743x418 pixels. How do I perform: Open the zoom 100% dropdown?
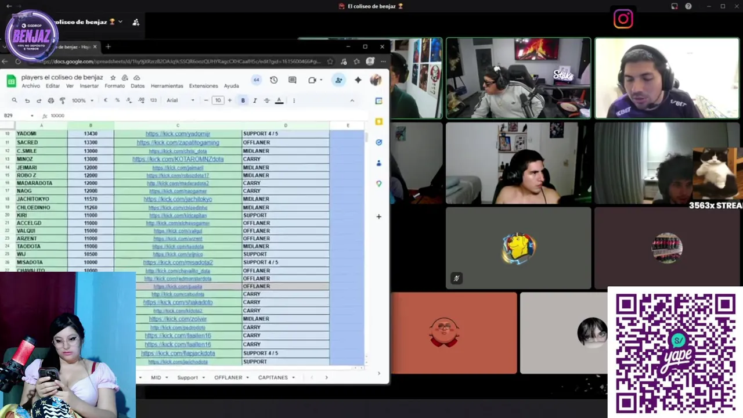point(82,100)
